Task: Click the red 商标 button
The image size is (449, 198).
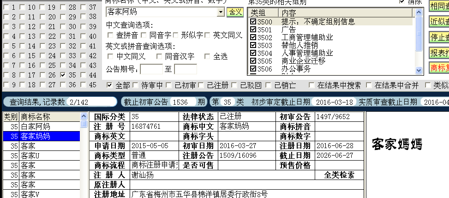Action: pyautogui.click(x=439, y=68)
